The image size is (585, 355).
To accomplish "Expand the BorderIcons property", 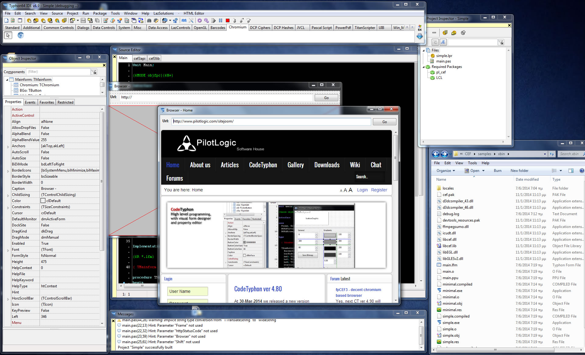I will pyautogui.click(x=8, y=171).
